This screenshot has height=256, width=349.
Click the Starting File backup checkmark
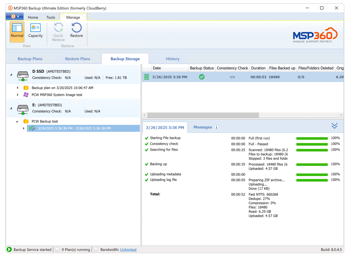click(146, 138)
